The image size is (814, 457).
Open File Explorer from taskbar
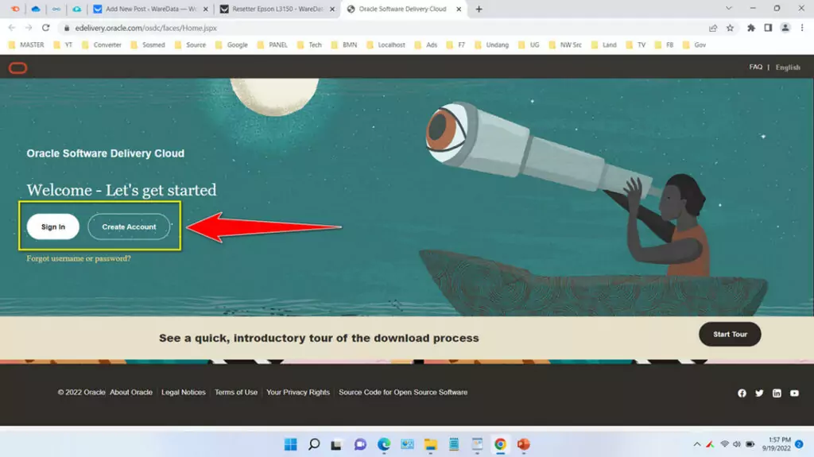point(430,444)
